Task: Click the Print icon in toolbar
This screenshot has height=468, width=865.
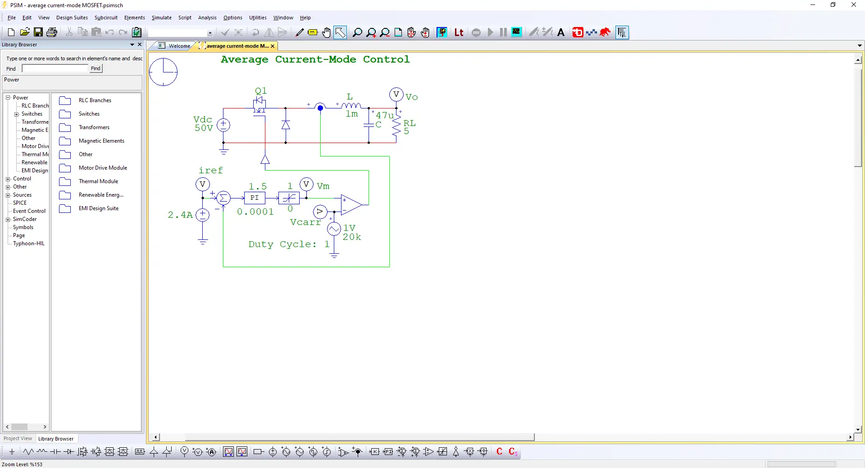Action: click(52, 32)
